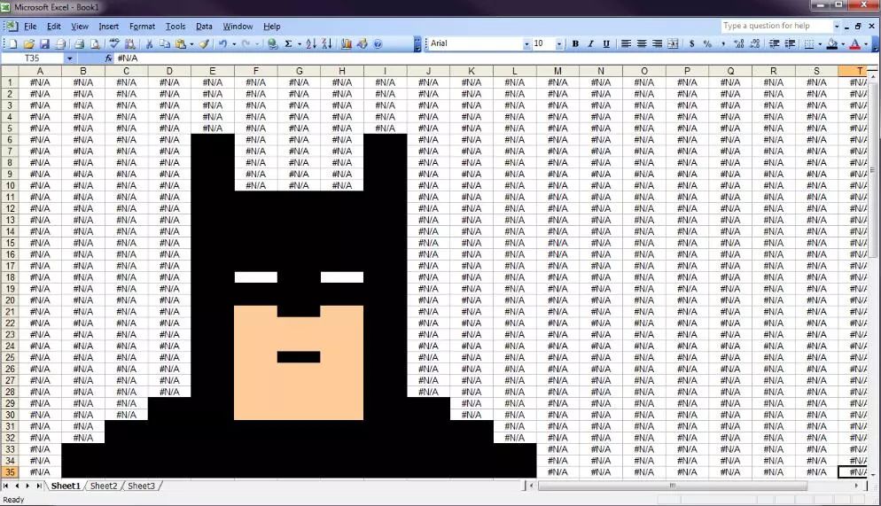The image size is (881, 506).
Task: Apply Currency style dollar format
Action: [x=691, y=43]
